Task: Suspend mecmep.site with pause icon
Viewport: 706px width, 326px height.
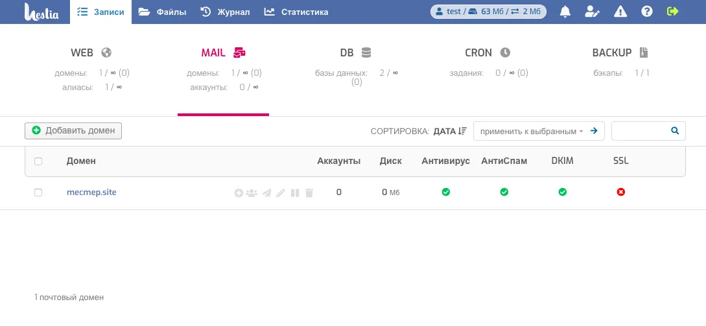Action: [x=295, y=192]
